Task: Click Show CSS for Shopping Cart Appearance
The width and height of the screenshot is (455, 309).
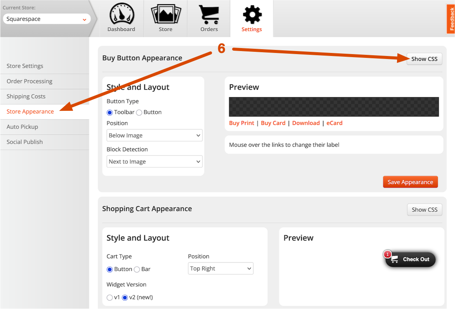Action: click(x=425, y=210)
